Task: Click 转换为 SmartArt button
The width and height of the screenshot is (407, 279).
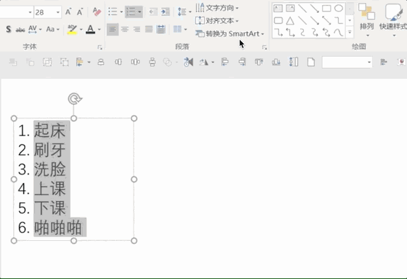Action: pyautogui.click(x=230, y=34)
